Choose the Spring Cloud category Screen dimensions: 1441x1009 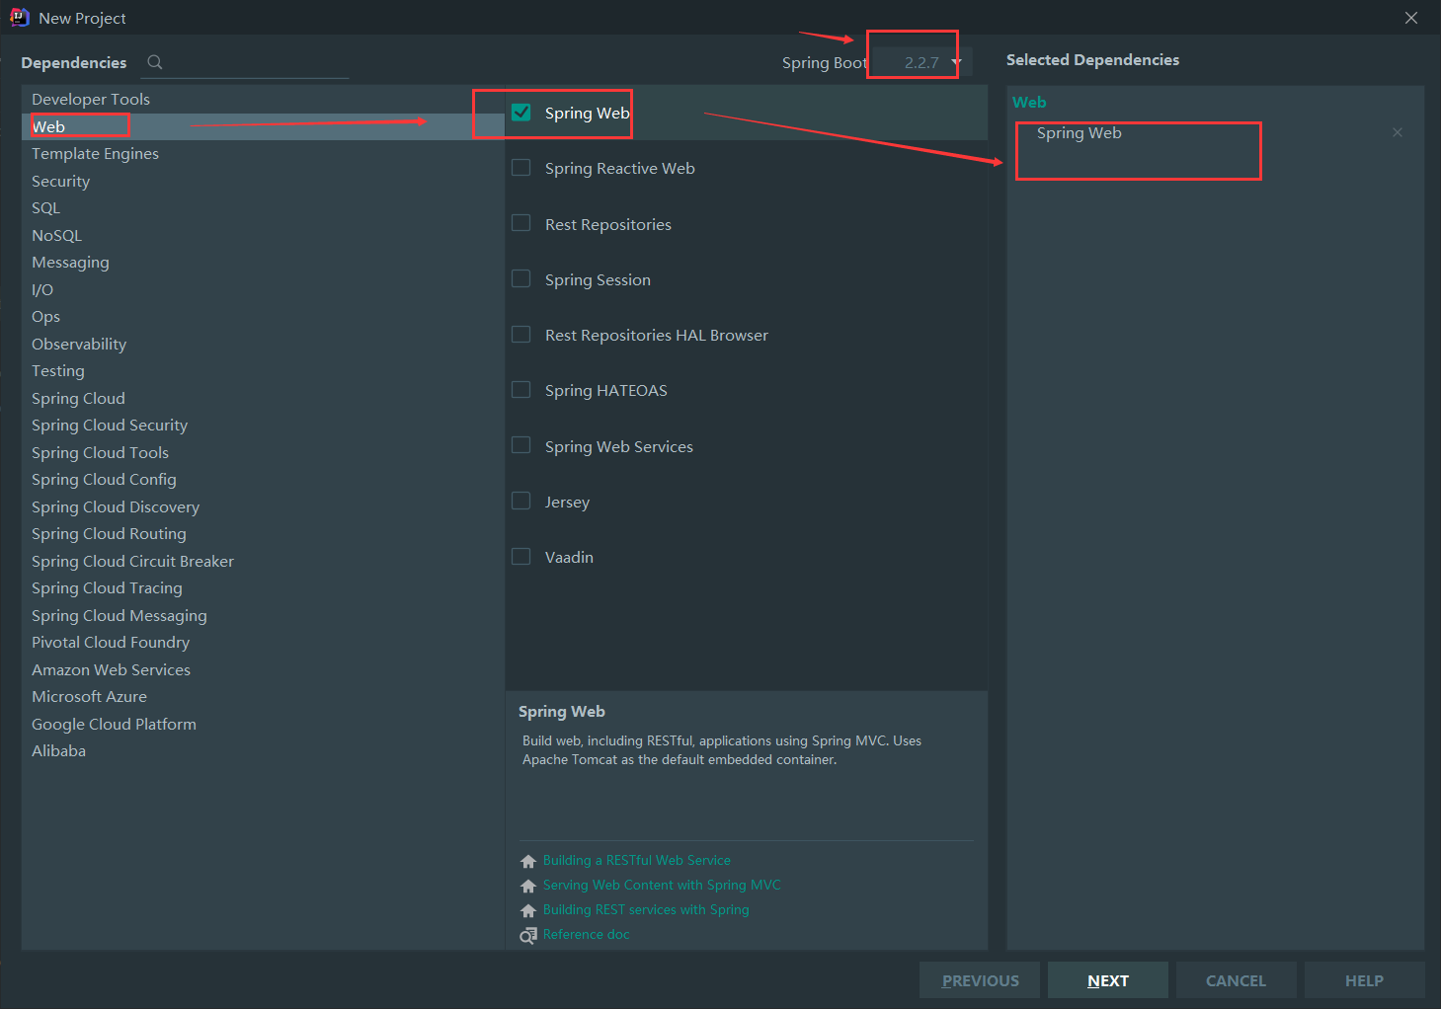[263, 398]
